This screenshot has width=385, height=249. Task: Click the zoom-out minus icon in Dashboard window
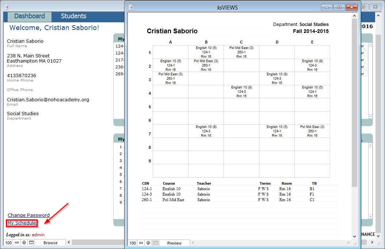(17, 242)
